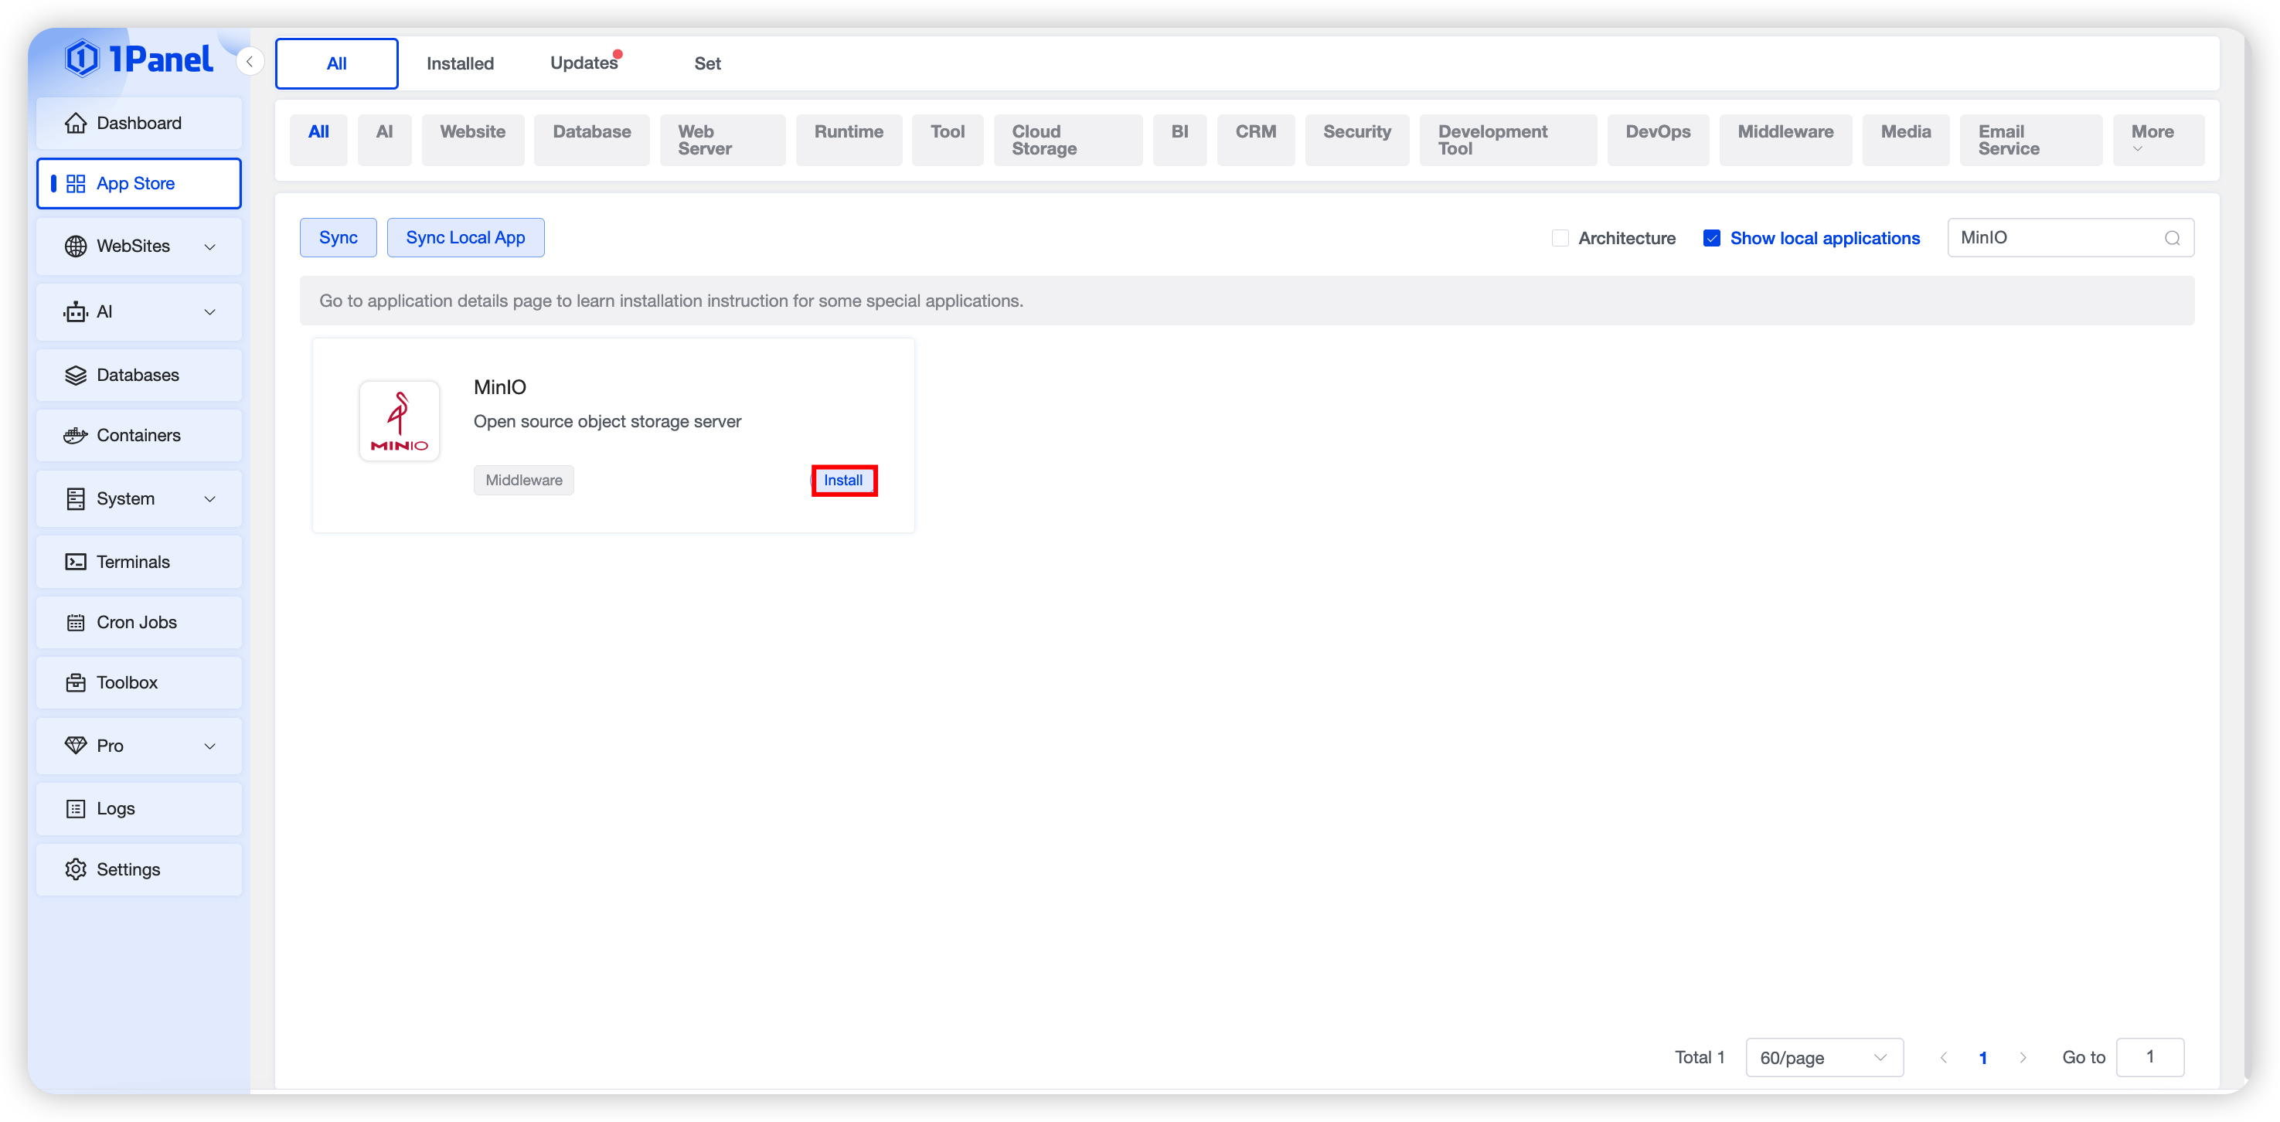Screen dimensions: 2280x1122
Task: Click Install for MinIO
Action: click(842, 481)
